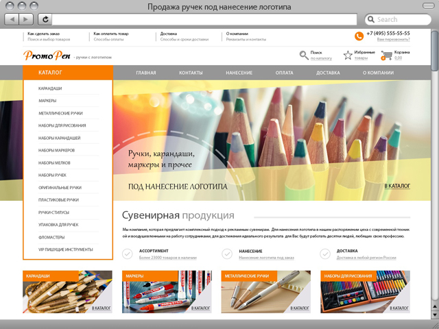Screen dimensions: 439x329
Task: Select Упаковка для ручек in sidebar
Action: (58, 225)
